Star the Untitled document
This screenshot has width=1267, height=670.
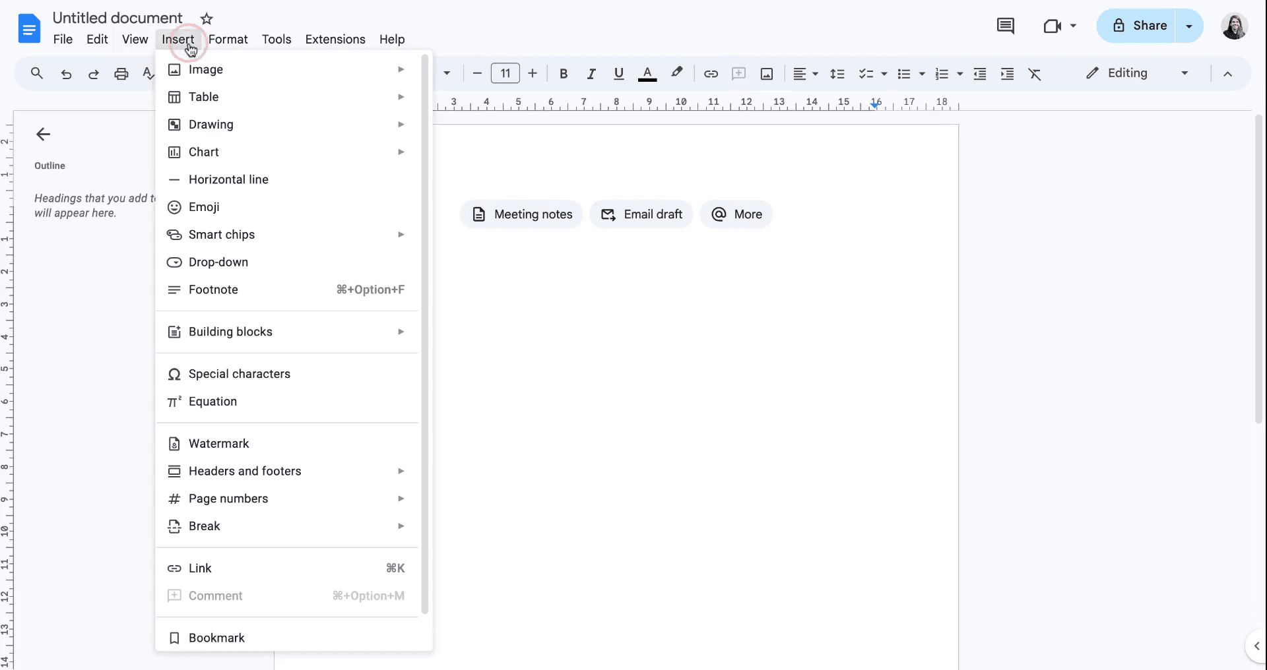point(206,18)
